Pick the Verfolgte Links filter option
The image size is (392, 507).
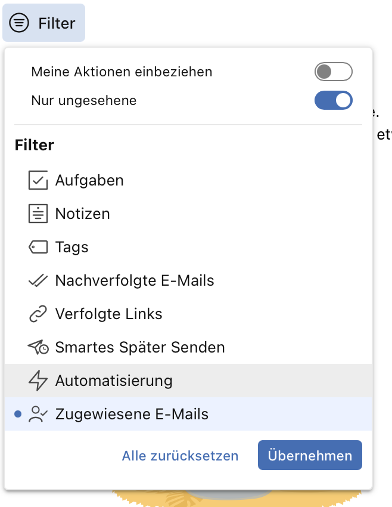pos(188,314)
